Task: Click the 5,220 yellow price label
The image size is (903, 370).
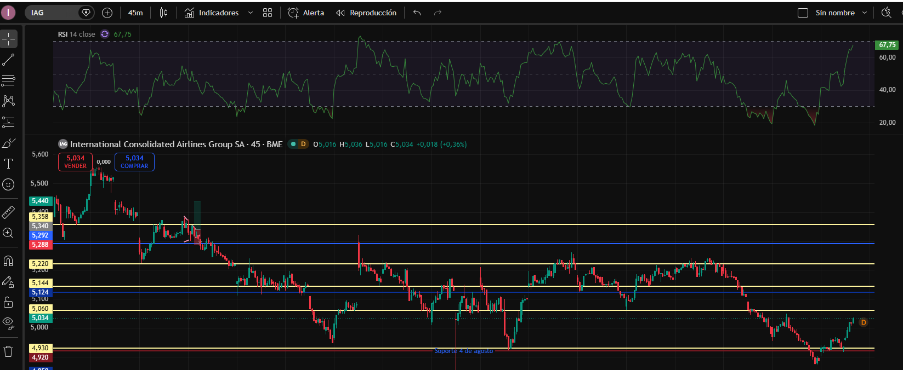Action: coord(40,264)
